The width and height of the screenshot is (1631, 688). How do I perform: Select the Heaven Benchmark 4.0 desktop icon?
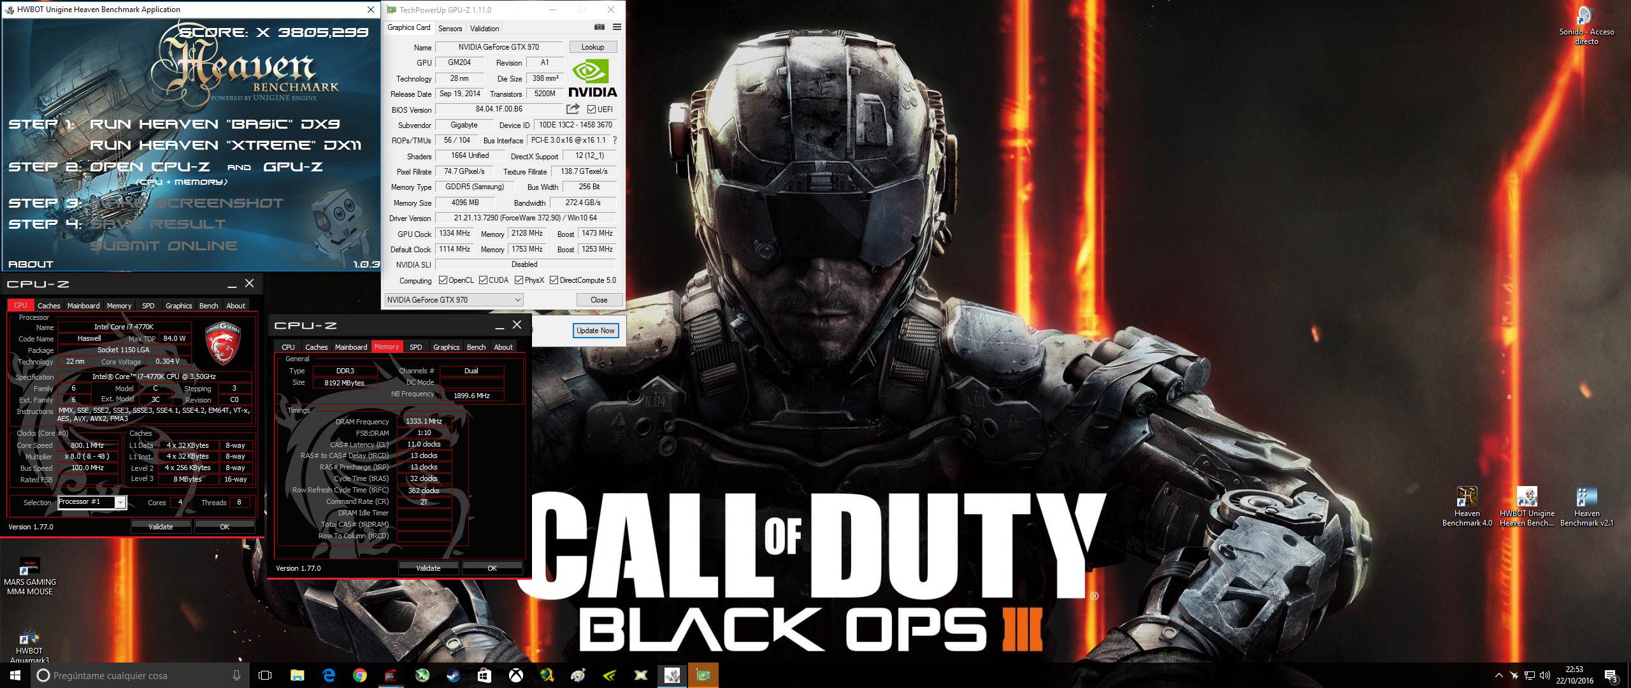point(1467,506)
